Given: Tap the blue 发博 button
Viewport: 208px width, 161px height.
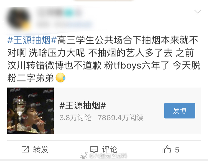Looking at the screenshot, I should (x=180, y=111).
